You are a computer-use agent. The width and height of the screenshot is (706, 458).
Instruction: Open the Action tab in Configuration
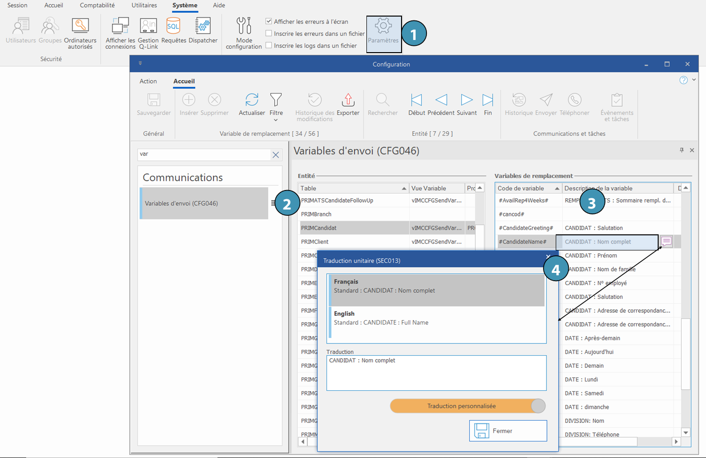point(148,81)
